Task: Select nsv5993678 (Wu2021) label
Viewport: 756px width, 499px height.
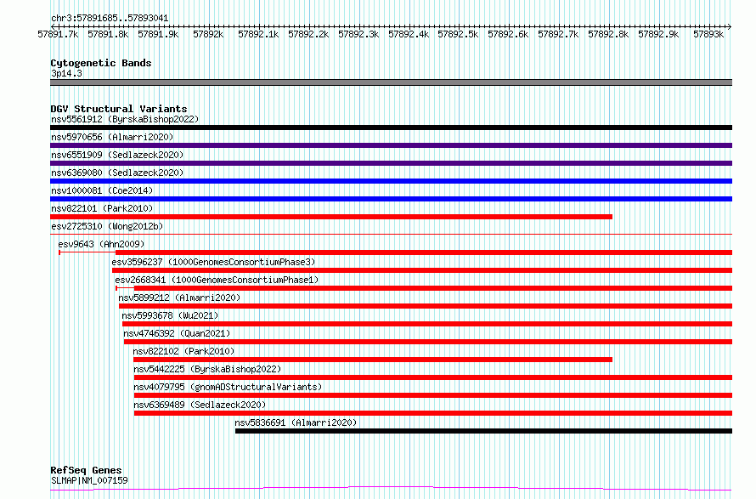Action: pyautogui.click(x=170, y=315)
